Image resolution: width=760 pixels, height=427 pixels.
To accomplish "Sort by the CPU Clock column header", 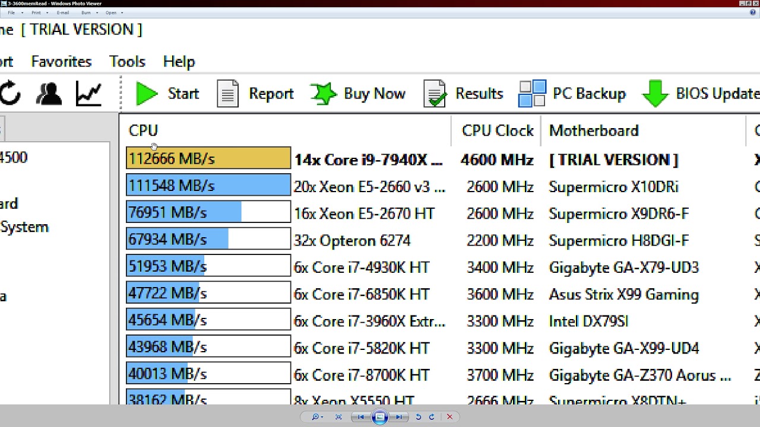I will [497, 130].
